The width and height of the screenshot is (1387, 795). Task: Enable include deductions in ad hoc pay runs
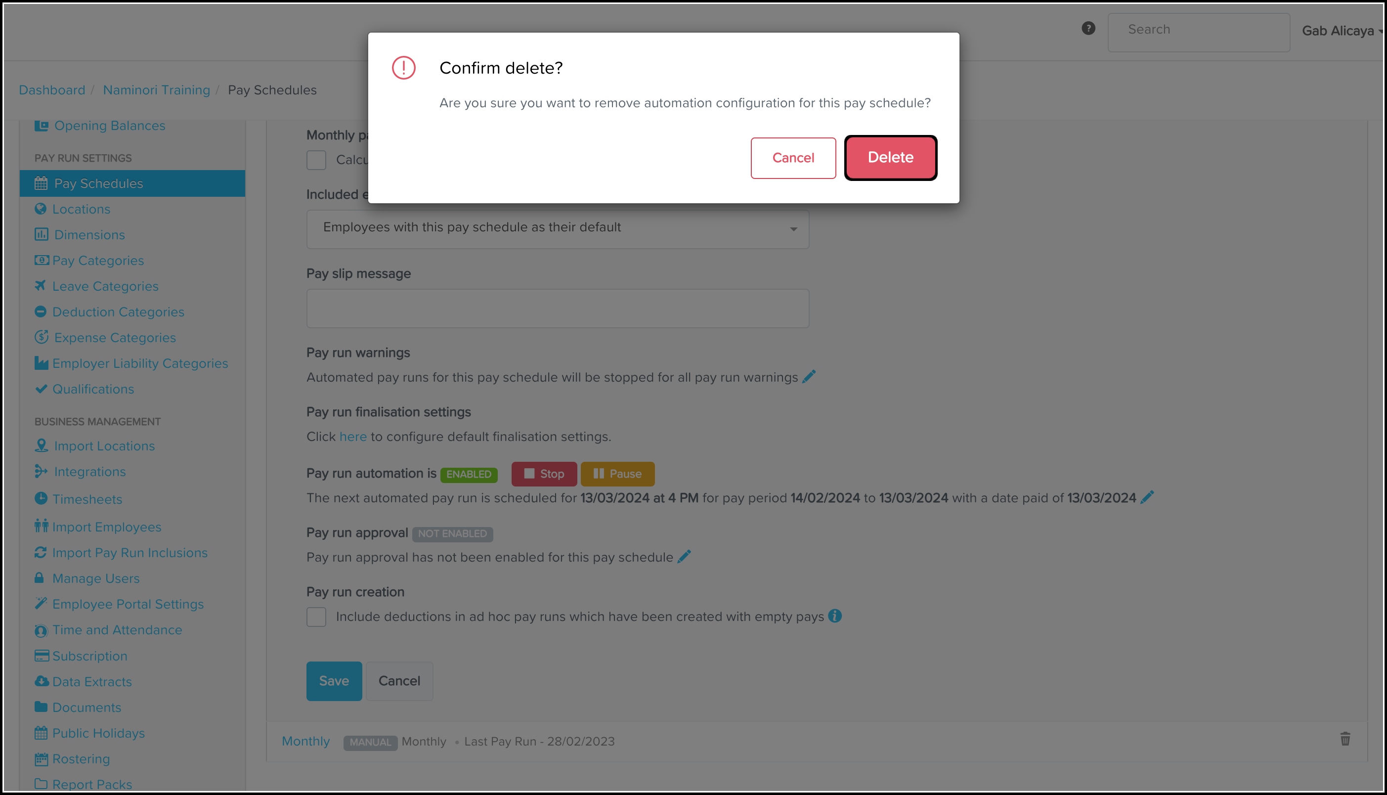[x=316, y=617]
